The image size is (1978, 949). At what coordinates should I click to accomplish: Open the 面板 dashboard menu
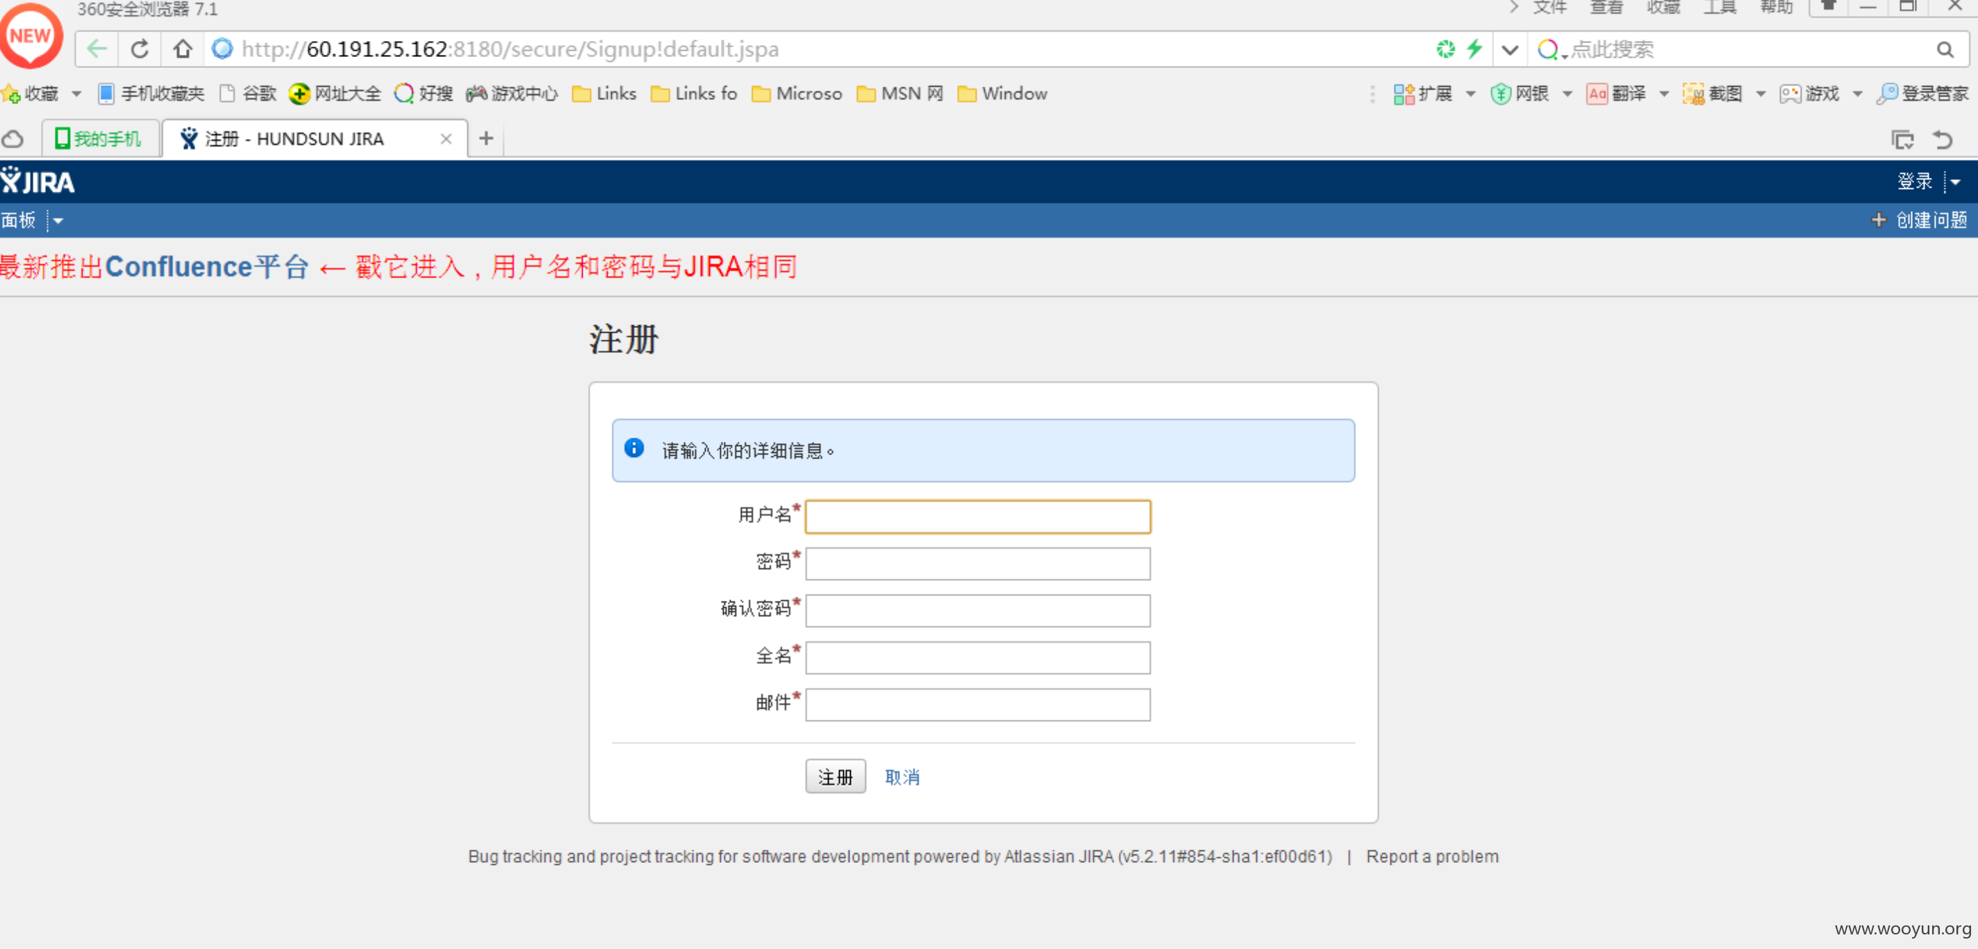[x=19, y=221]
